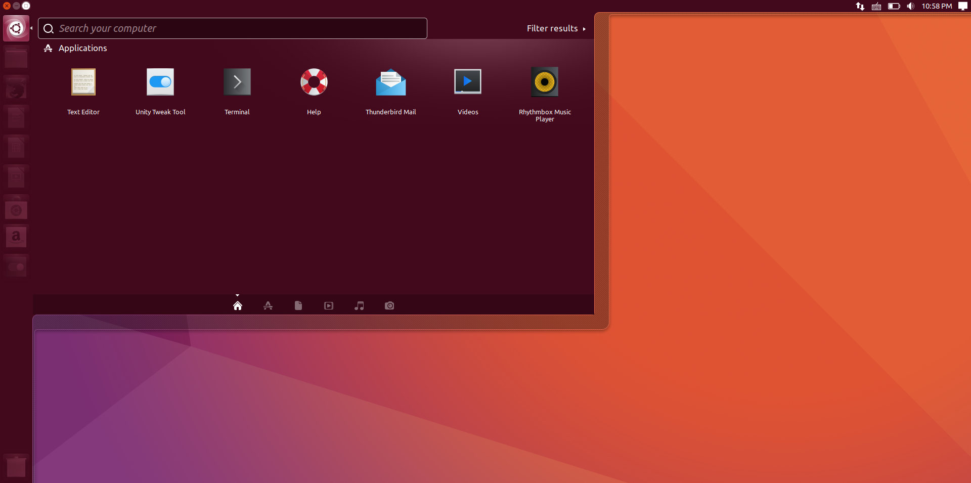Click the magnifier icon in search bar
This screenshot has height=483, width=971.
(x=49, y=29)
